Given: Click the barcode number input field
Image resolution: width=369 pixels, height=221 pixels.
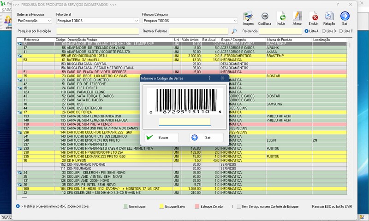Looking at the screenshot, I should 184,122.
